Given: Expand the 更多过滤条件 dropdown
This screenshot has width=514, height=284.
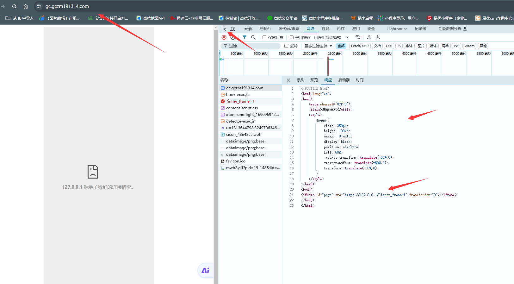Looking at the screenshot, I should (x=318, y=46).
